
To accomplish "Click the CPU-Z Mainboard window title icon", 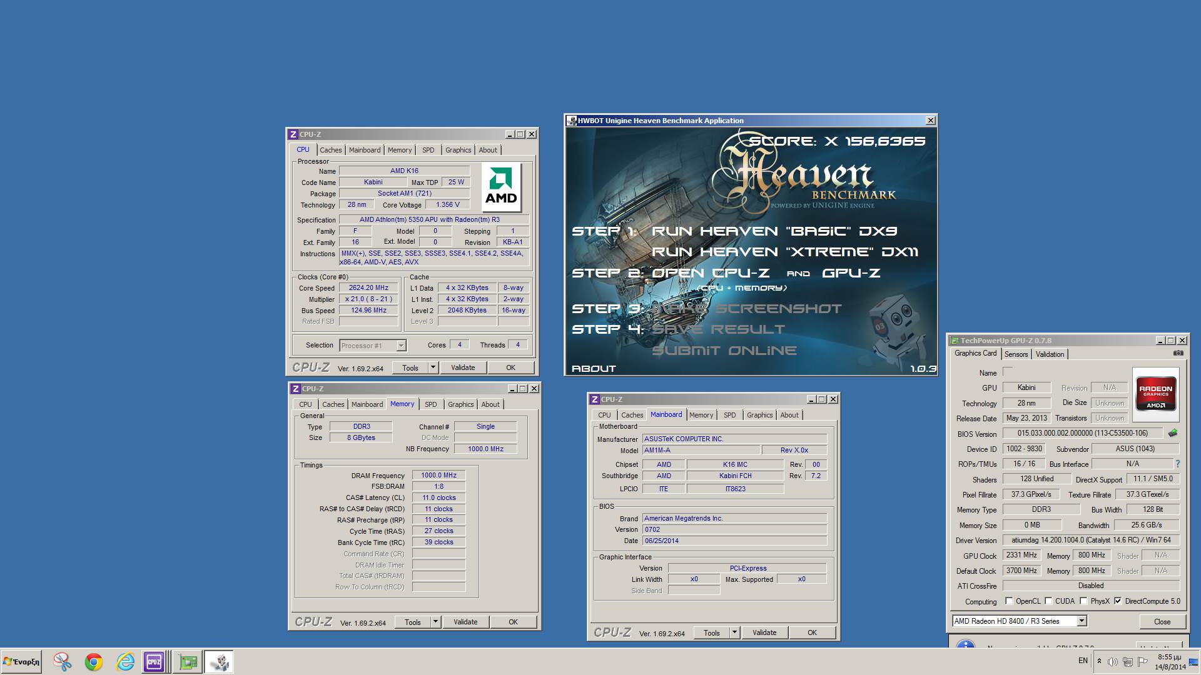I will (595, 399).
